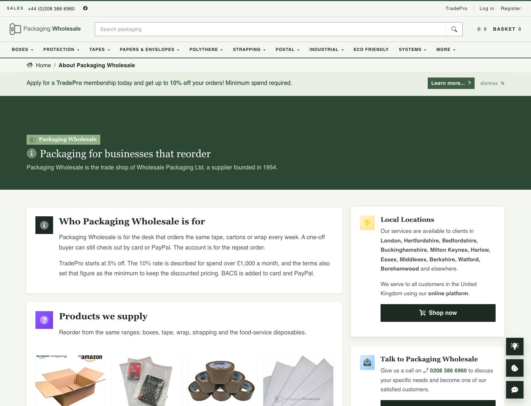Click the dark info icon beside Who heading

[44, 225]
